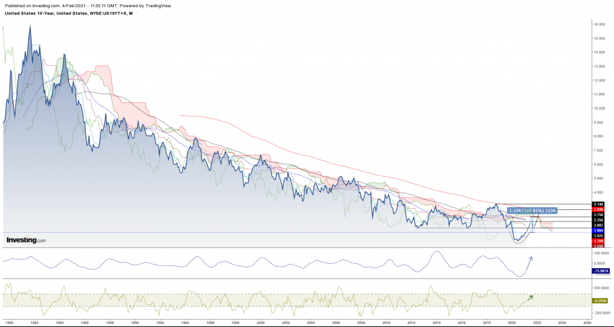This screenshot has width=614, height=327.
Task: Click the 2008 year label on time axis
Action: click(x=361, y=323)
